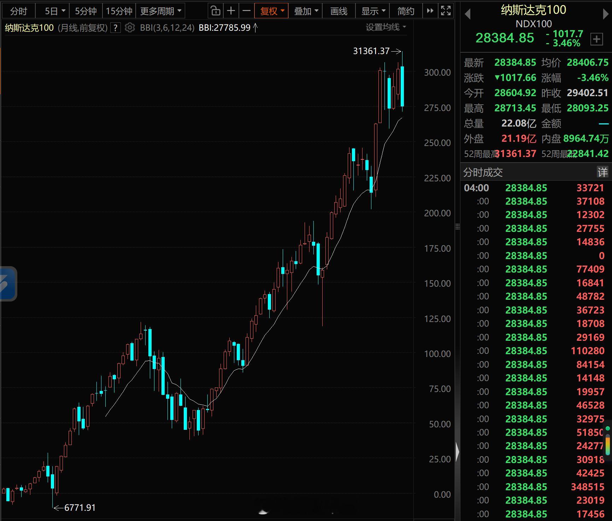Click latest price 28384.85 in header
This screenshot has width=612, height=521.
[505, 38]
